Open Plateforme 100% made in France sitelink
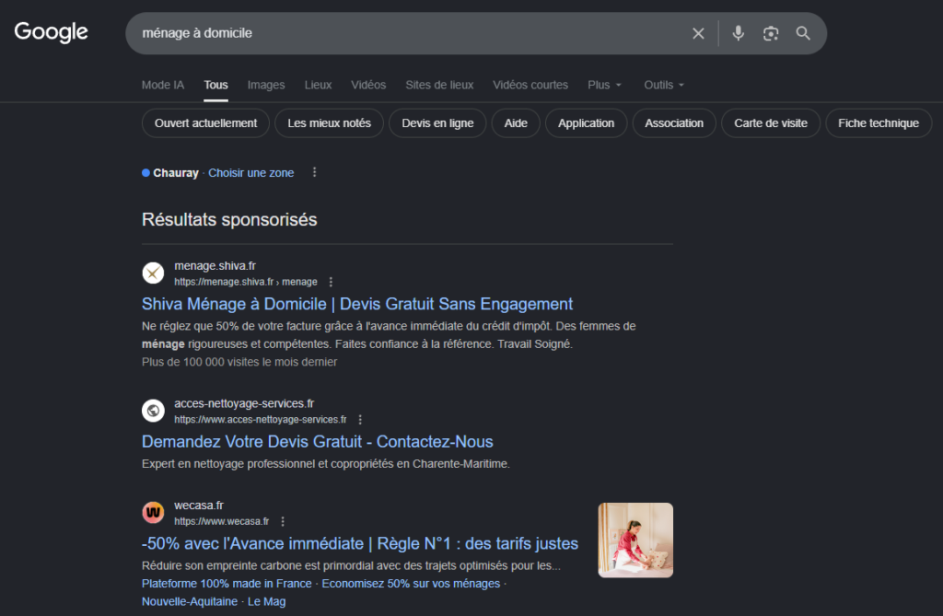 point(227,584)
